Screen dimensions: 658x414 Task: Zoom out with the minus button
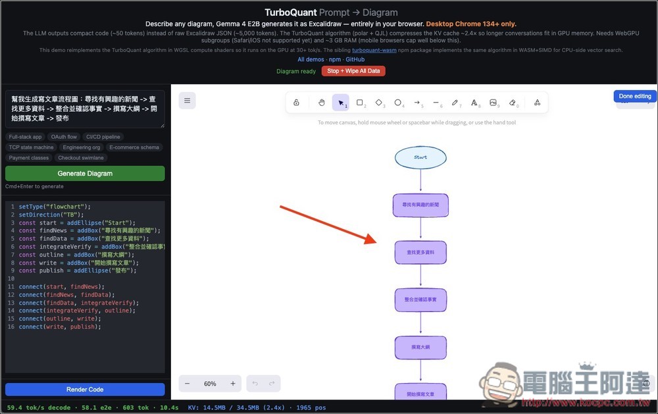pos(187,383)
